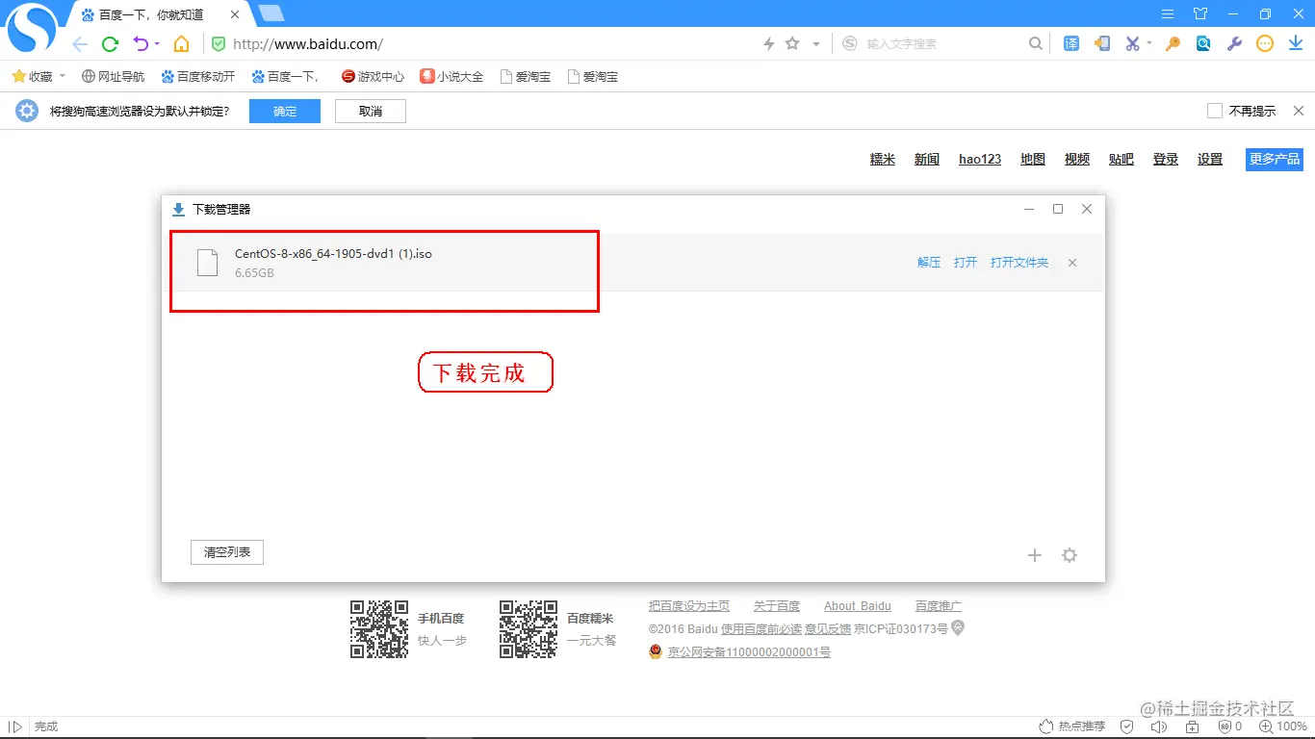Image resolution: width=1315 pixels, height=739 pixels.
Task: Click the orange circle with three dots icon
Action: 1265,43
